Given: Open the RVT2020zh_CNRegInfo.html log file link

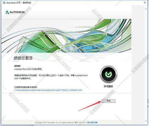Looking at the screenshot, I should [x=48, y=90].
